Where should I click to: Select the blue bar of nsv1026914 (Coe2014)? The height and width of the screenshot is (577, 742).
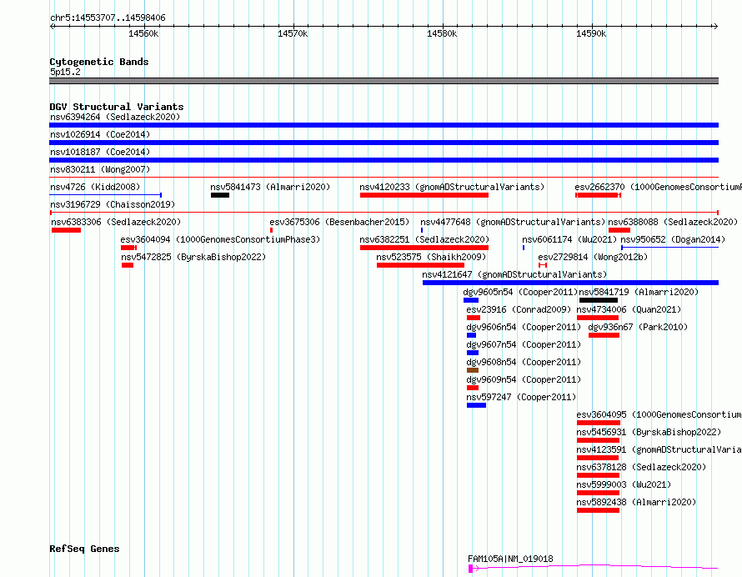coord(384,143)
